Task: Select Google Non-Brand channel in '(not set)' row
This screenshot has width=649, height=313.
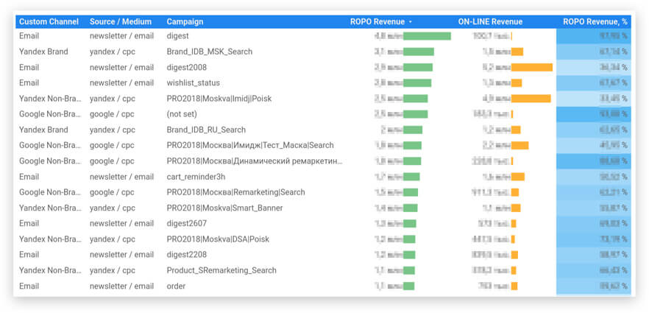Action: pyautogui.click(x=49, y=114)
